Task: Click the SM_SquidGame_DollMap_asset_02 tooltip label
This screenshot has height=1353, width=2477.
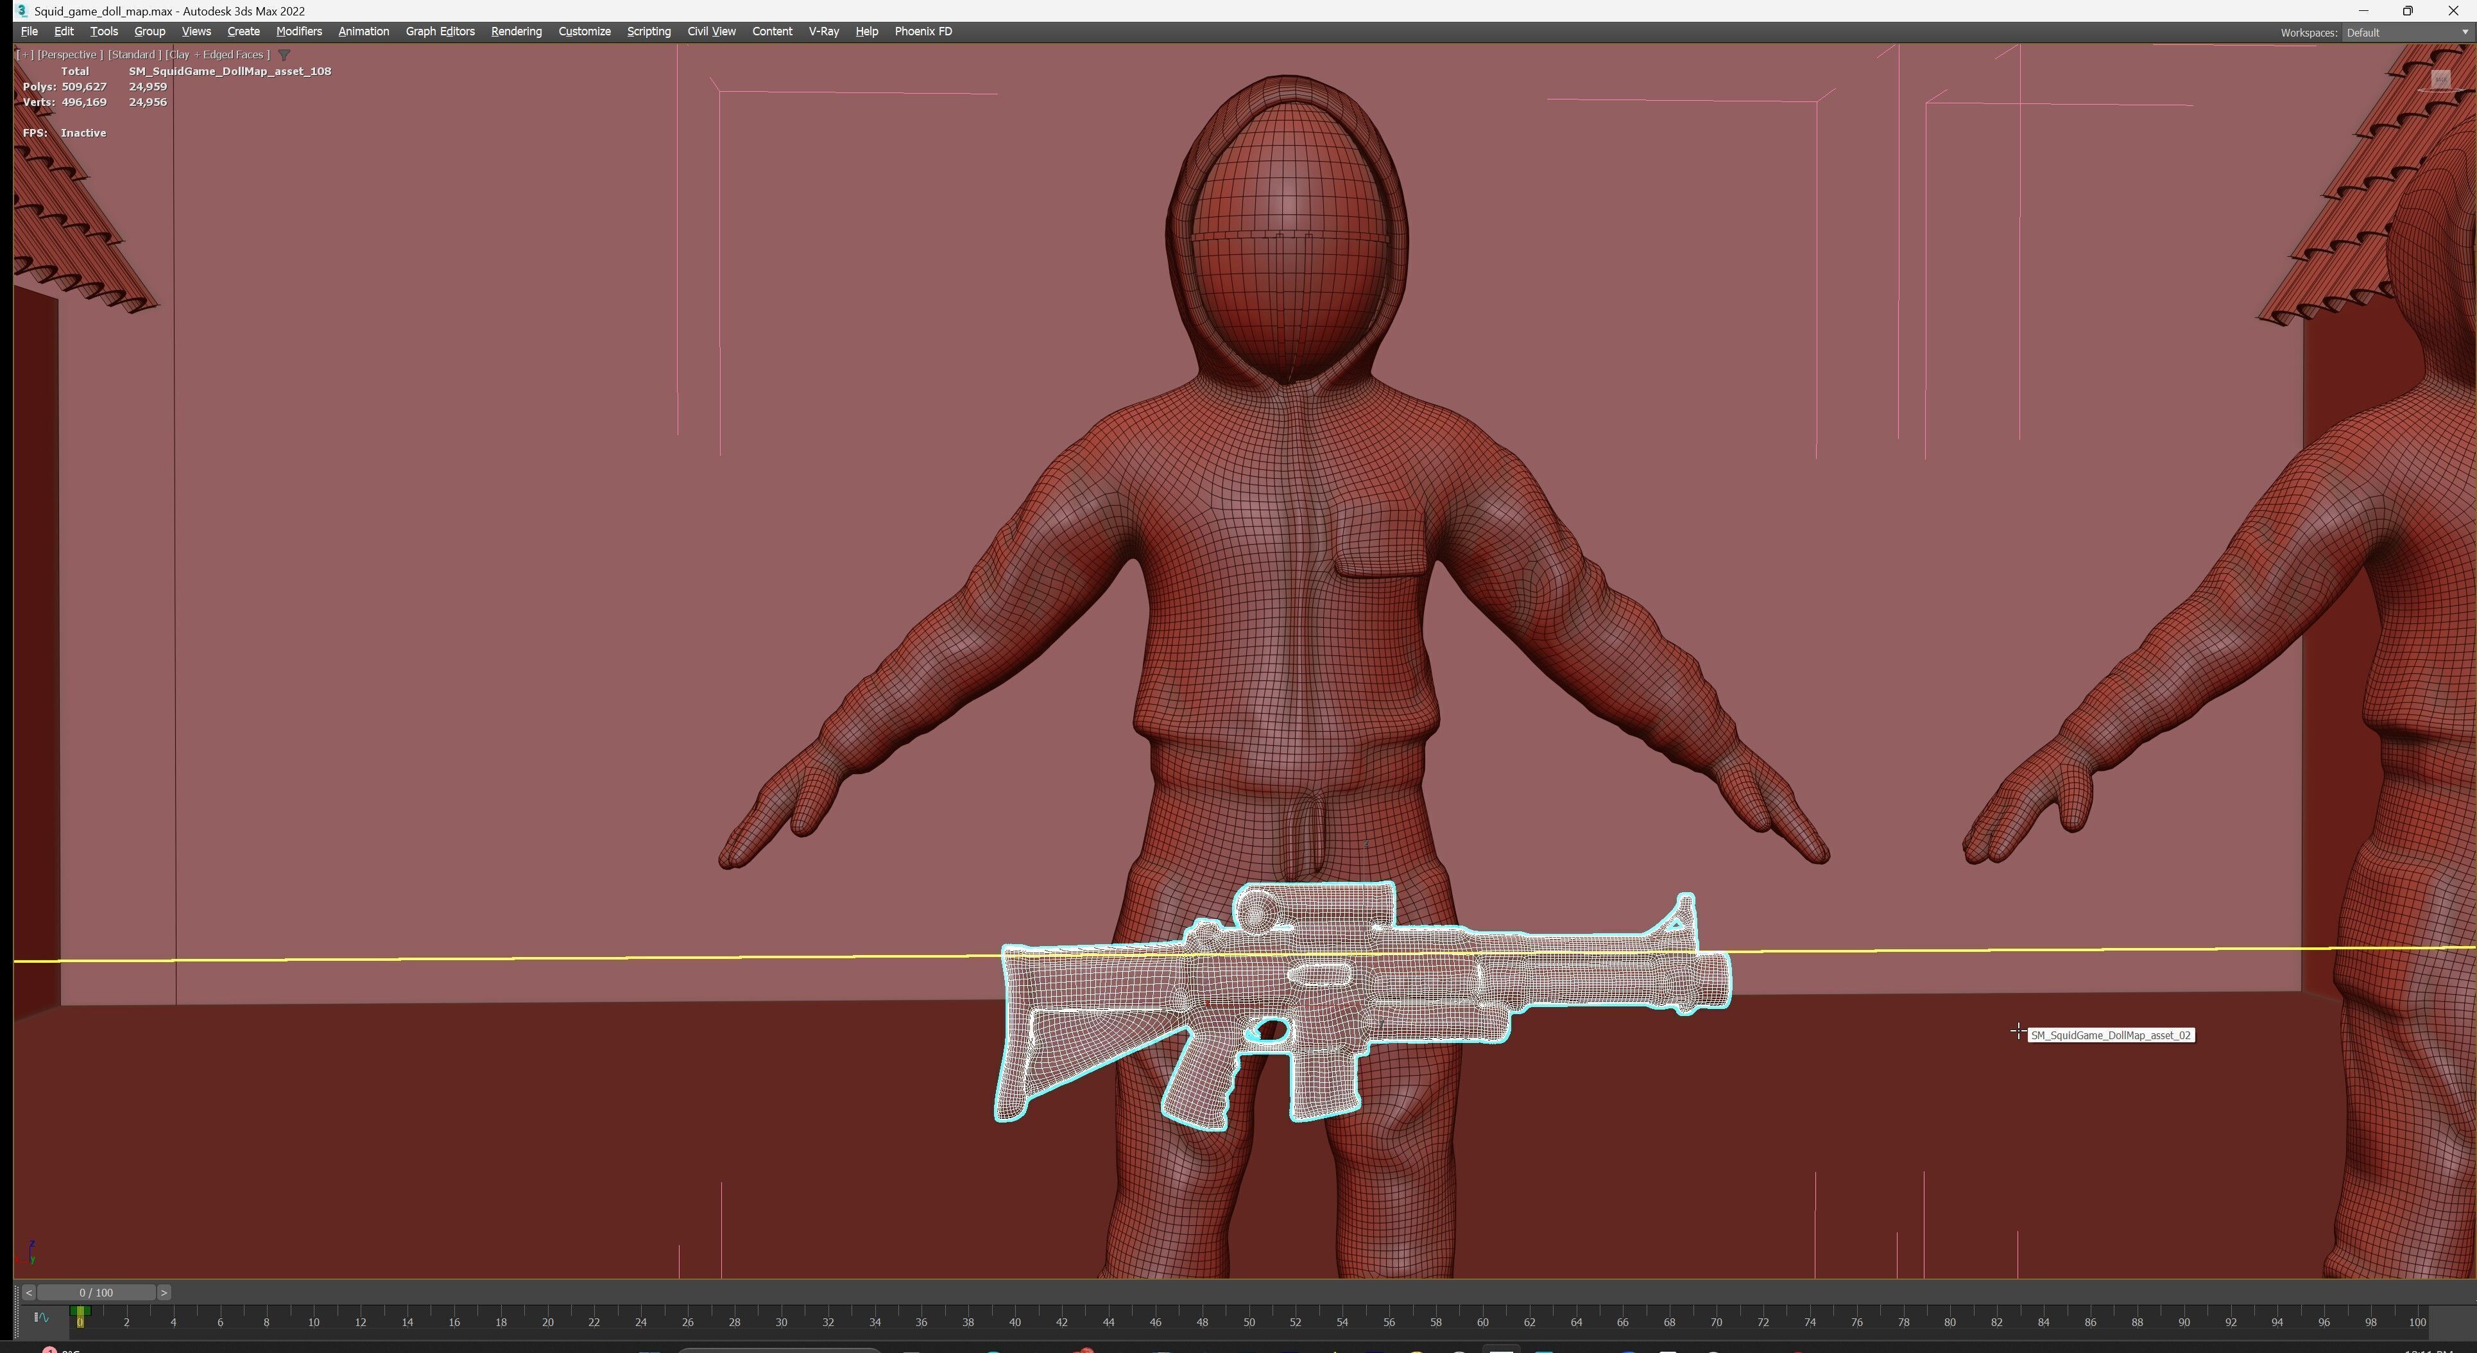Action: point(2111,1035)
